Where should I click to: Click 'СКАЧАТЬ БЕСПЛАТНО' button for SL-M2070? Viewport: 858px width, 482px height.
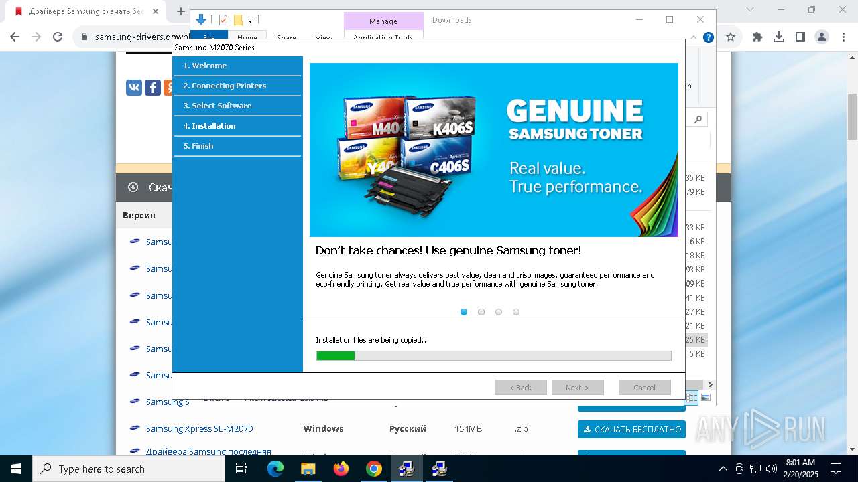(x=631, y=429)
